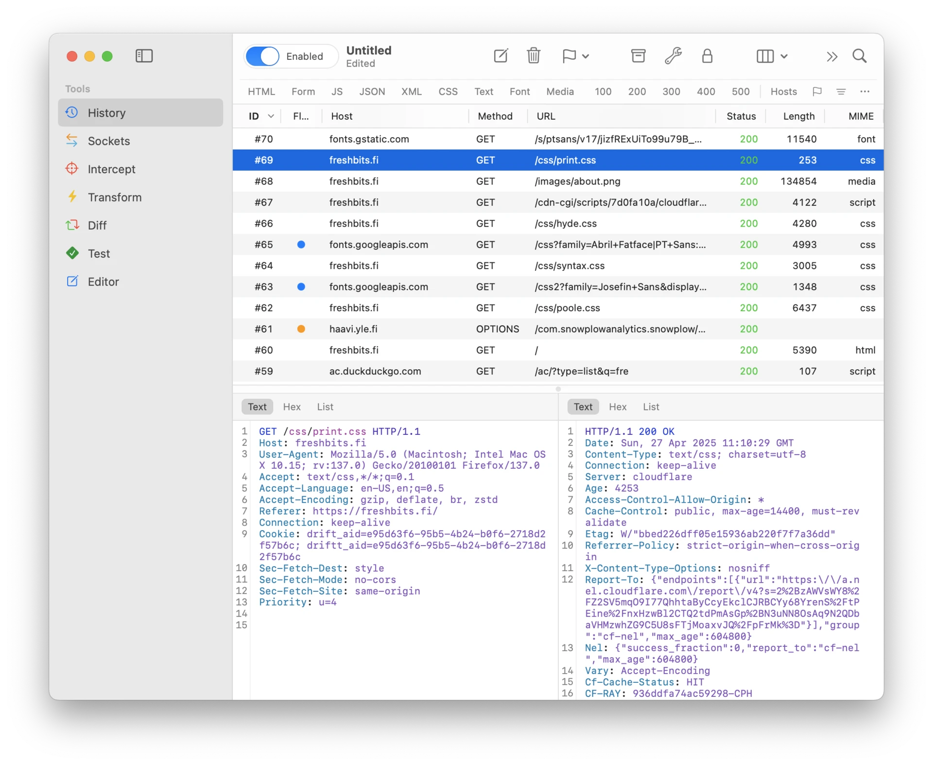Screen dimensions: 933x765
Task: Click the flag icon in toolbar
Action: [x=569, y=56]
